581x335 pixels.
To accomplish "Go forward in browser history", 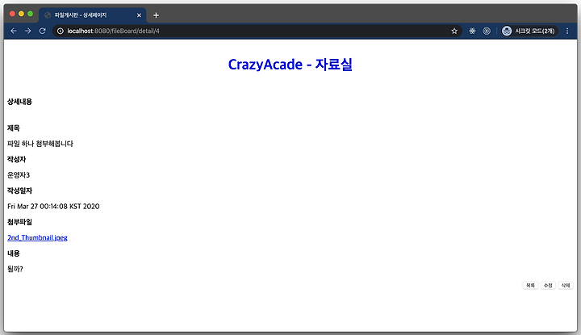I will click(27, 31).
